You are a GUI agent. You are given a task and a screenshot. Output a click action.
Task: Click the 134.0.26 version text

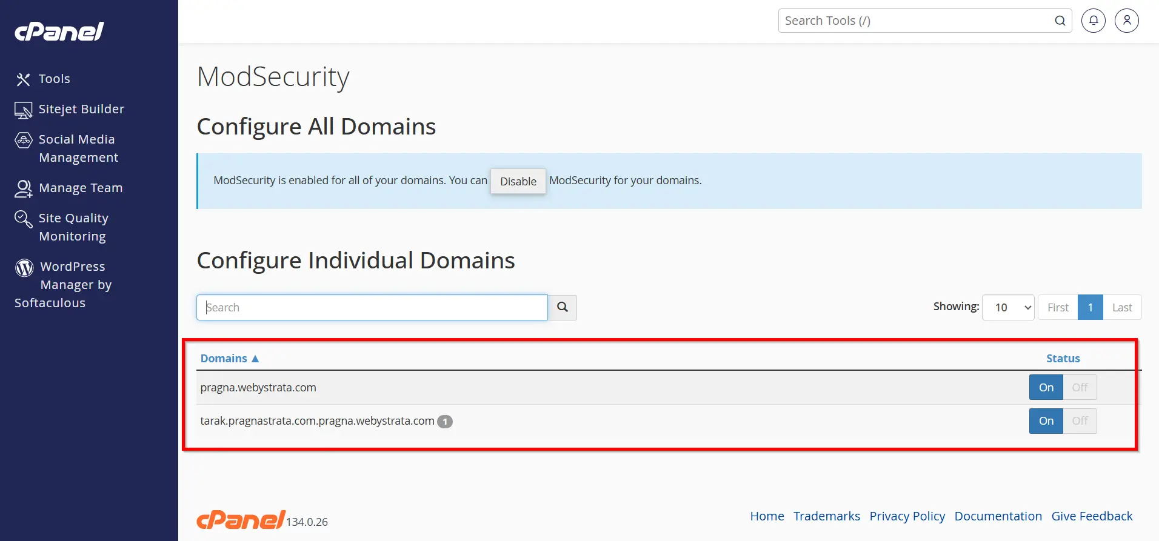[307, 522]
